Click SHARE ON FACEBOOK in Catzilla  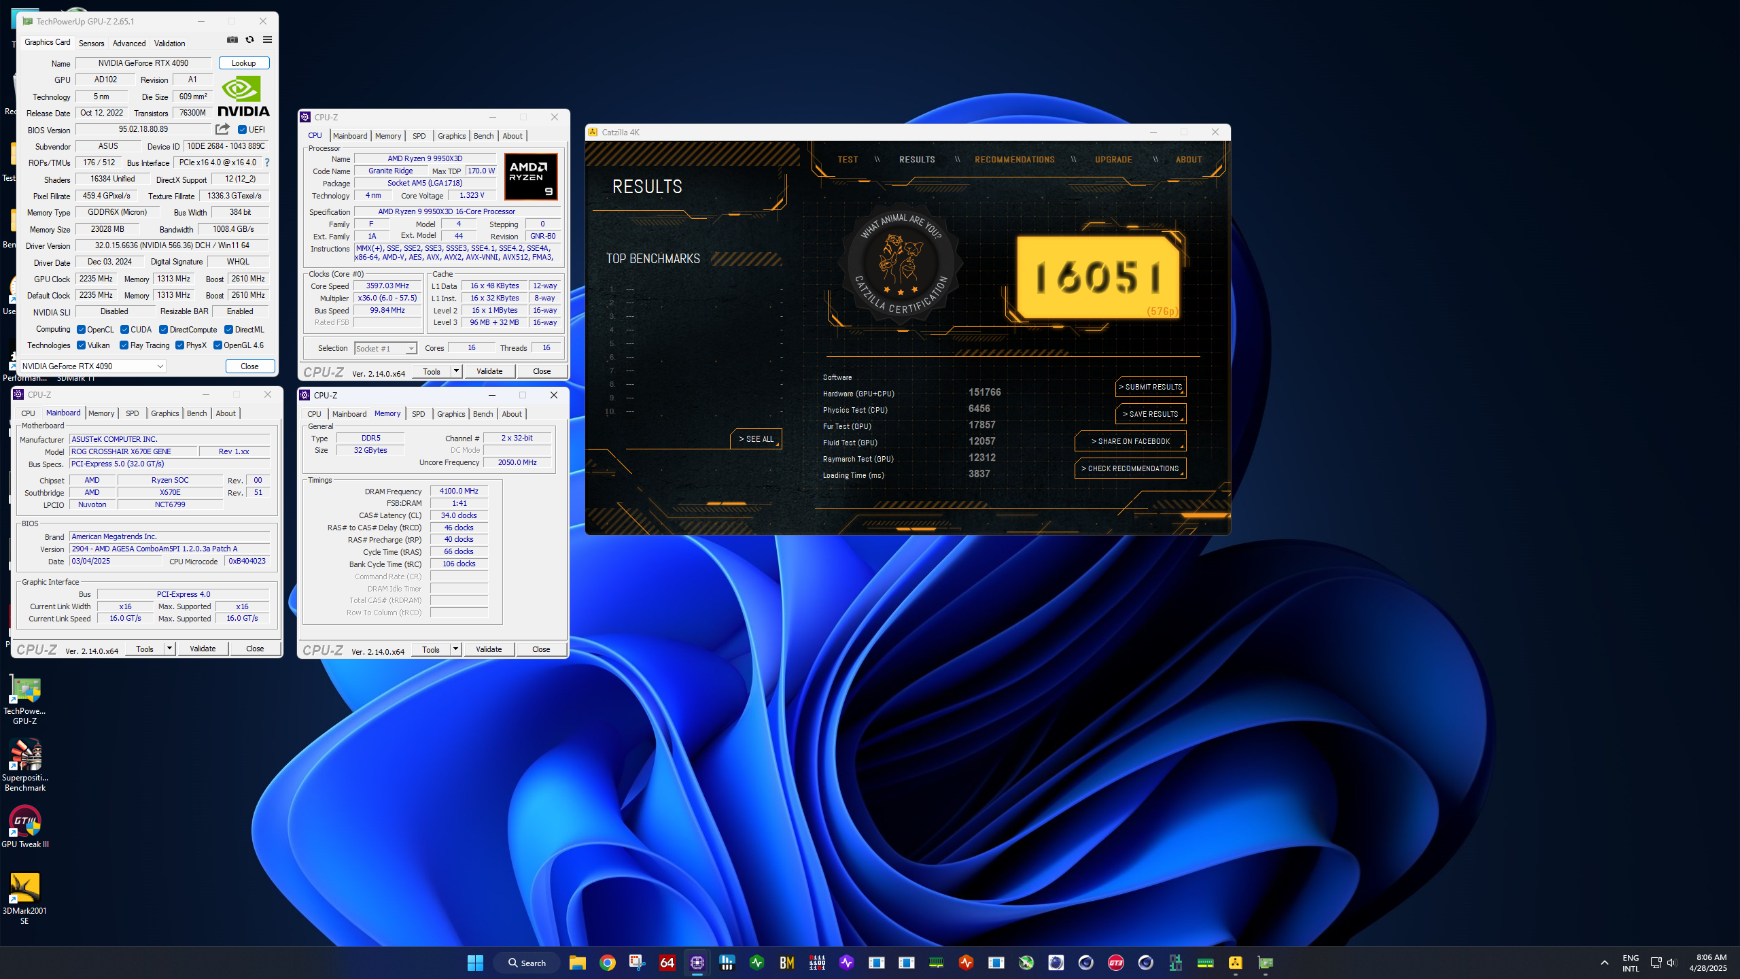click(1130, 441)
